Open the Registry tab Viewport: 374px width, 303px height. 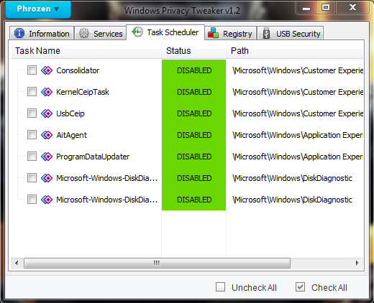tap(230, 34)
